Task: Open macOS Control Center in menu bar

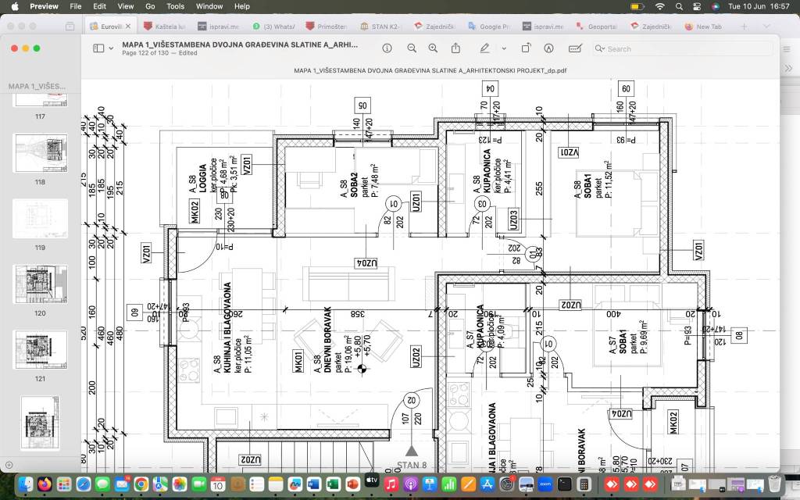Action: tap(697, 6)
